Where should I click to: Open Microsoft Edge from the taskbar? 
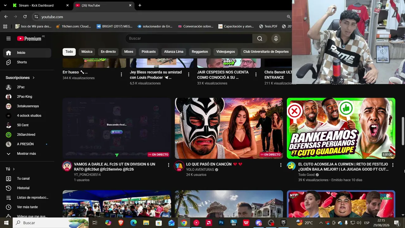point(133,223)
